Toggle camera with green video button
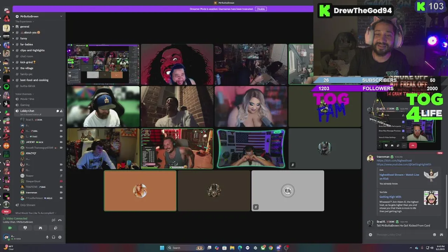448x252 pixels. pos(10,228)
